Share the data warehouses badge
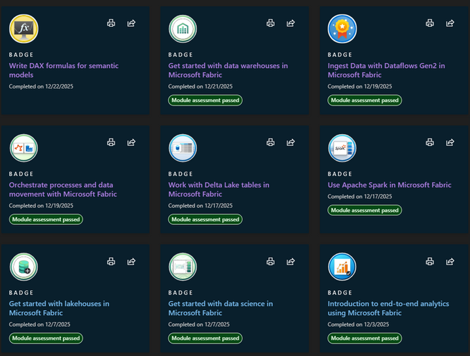The height and width of the screenshot is (356, 470). tap(291, 23)
